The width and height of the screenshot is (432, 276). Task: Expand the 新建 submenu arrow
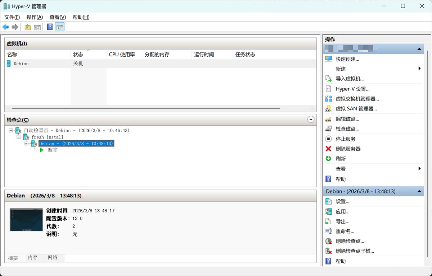coord(419,69)
